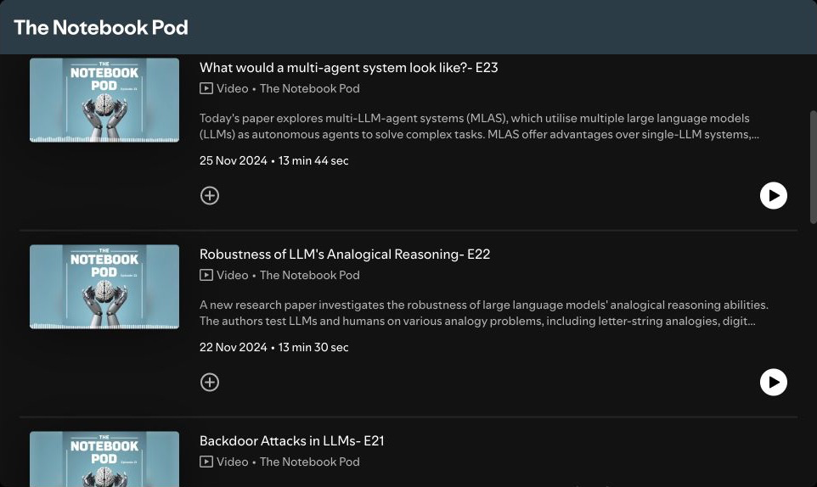The width and height of the screenshot is (817, 487).
Task: Open the E23 episode cover thumbnail
Action: [104, 100]
